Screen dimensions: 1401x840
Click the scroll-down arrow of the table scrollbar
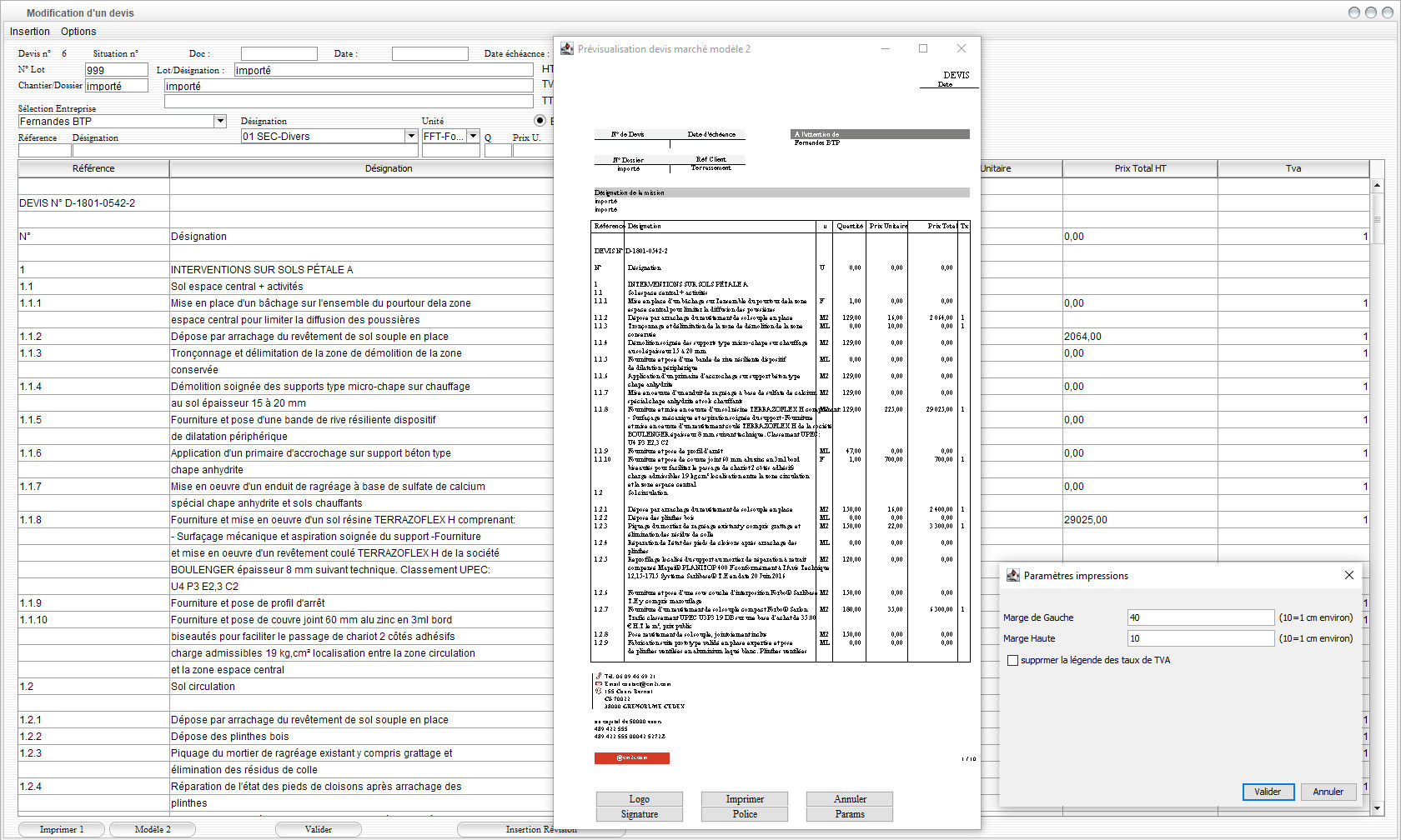1377,808
